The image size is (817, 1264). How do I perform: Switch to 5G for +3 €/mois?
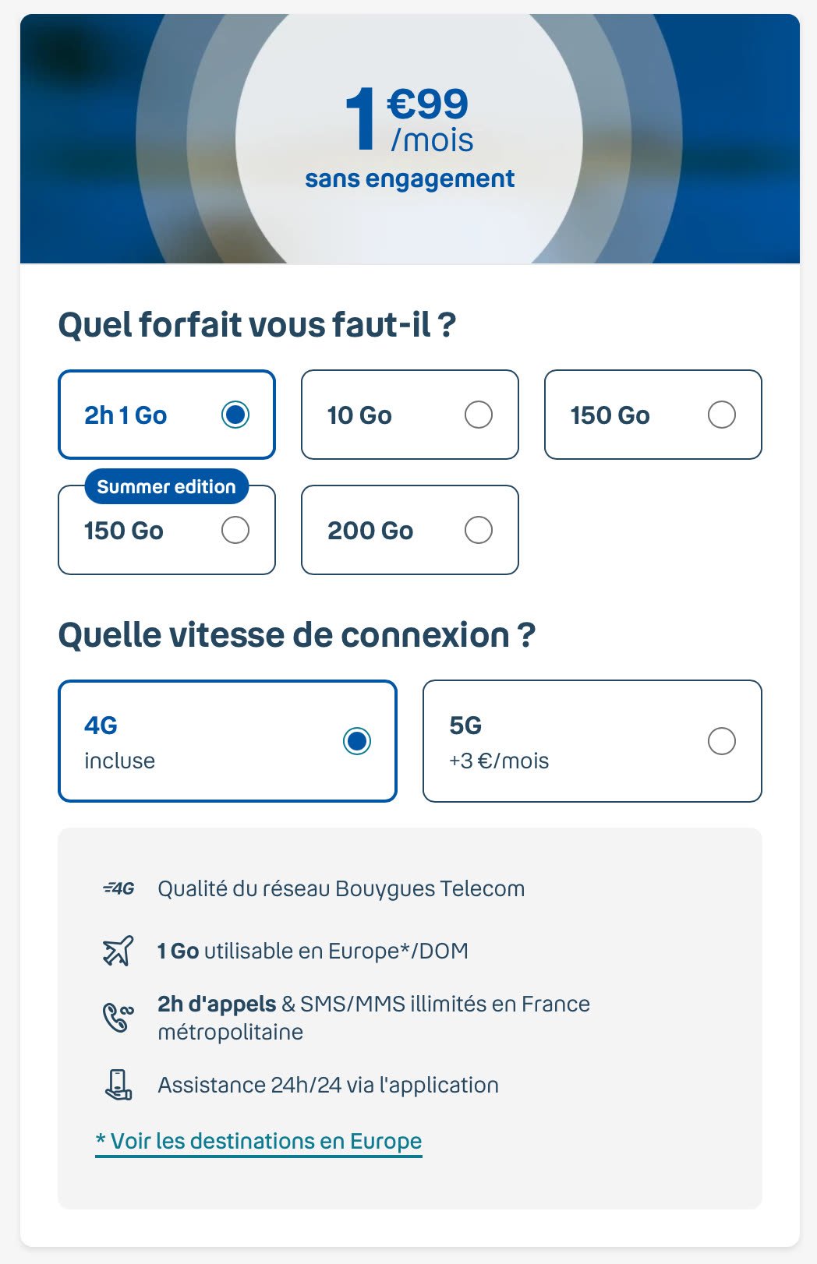point(592,741)
